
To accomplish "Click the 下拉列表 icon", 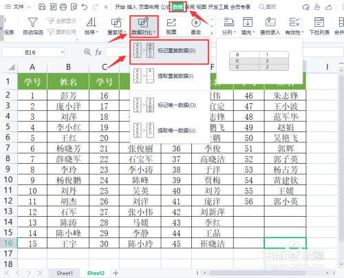I will (319, 26).
